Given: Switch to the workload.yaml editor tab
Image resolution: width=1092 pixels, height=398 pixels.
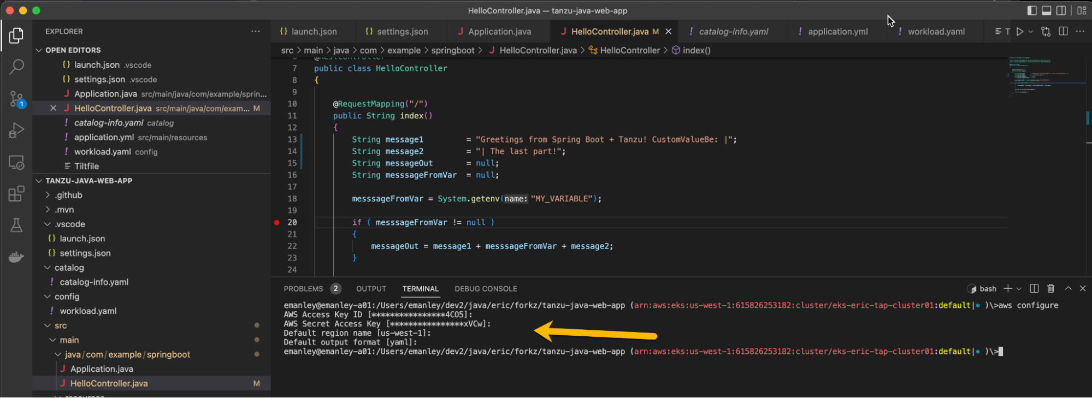Looking at the screenshot, I should click(936, 32).
